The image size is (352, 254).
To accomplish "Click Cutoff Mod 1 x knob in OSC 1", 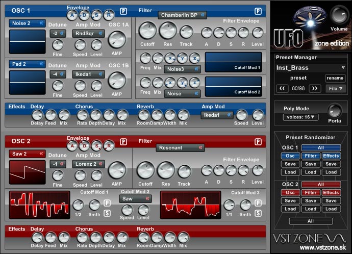I will coord(170,58).
